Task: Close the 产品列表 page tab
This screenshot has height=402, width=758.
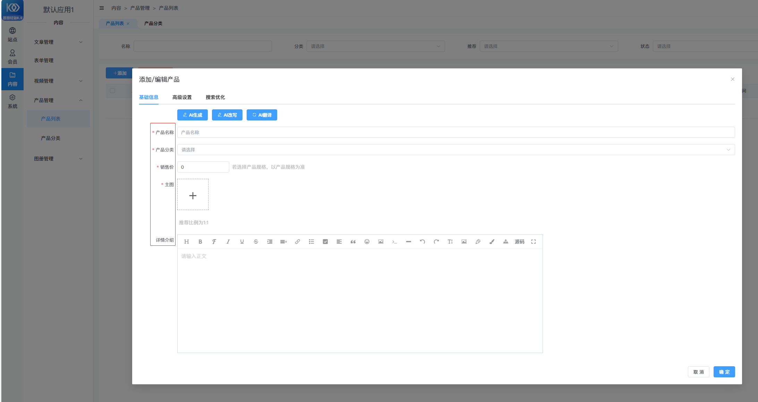Action: (128, 24)
